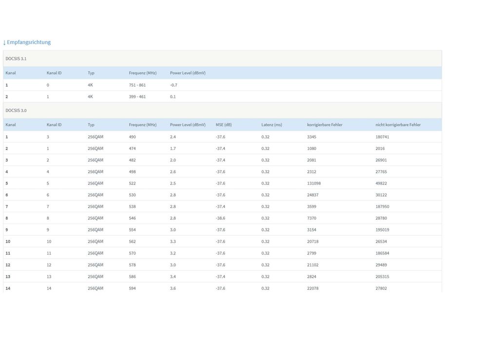Select correctable error value 131098
Screen dimensions: 487x344
[313, 184]
